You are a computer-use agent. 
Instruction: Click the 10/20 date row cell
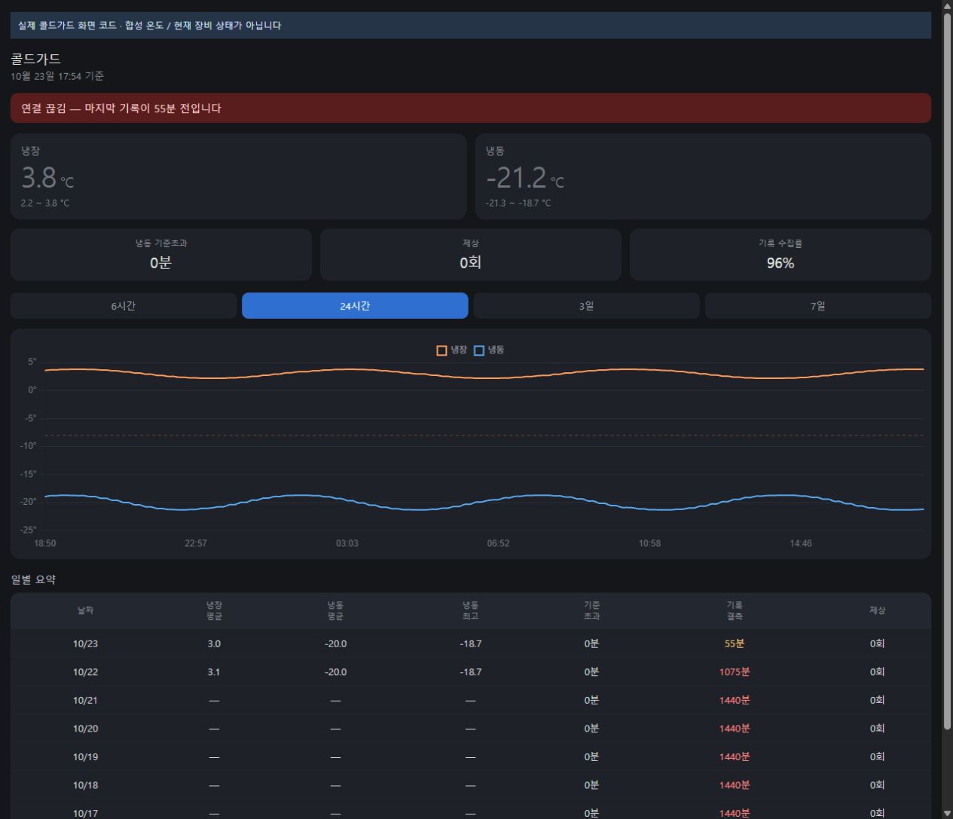[85, 729]
